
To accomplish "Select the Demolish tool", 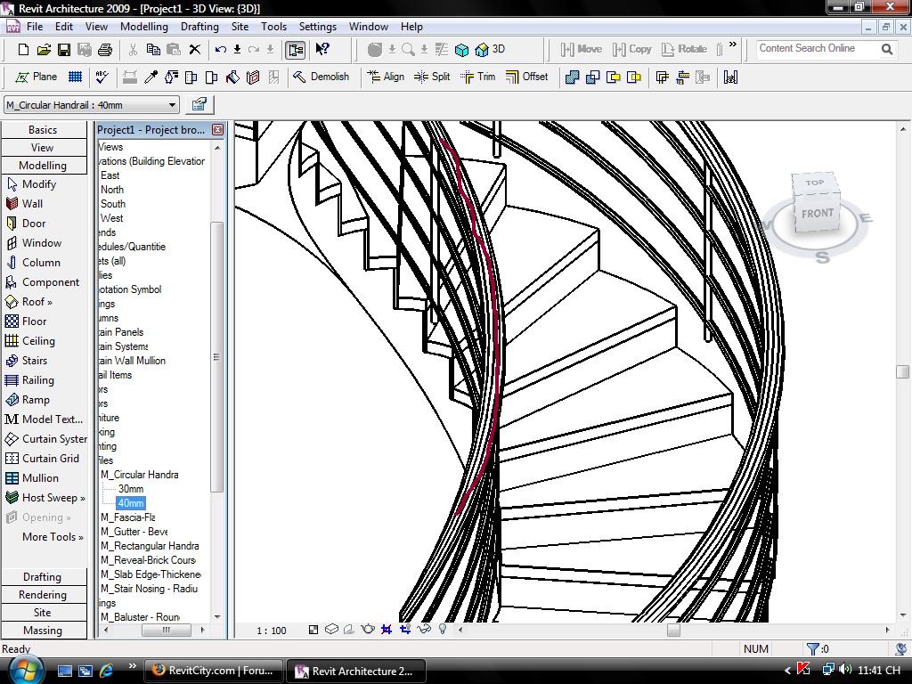I will click(x=322, y=77).
